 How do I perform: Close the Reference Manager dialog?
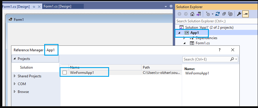click(233, 50)
